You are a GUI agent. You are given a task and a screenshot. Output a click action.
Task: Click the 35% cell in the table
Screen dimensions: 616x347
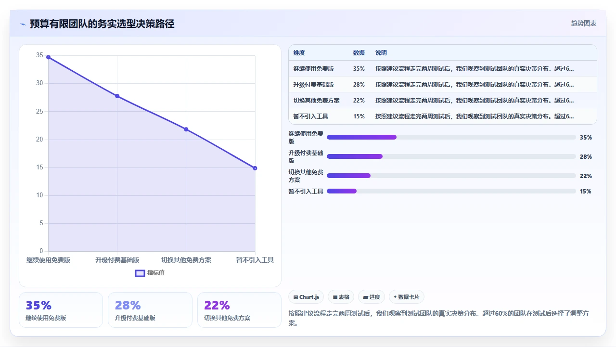359,69
